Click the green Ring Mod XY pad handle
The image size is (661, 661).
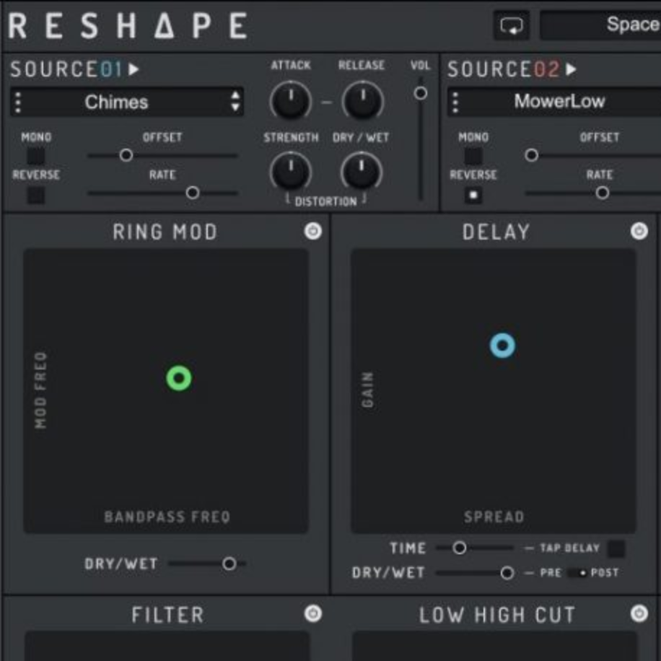click(179, 378)
